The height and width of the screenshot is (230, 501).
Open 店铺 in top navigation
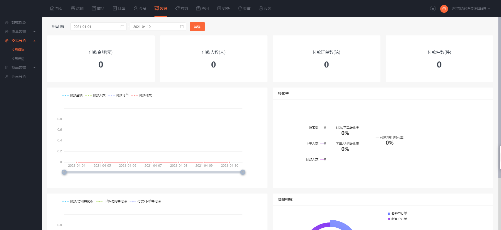pyautogui.click(x=77, y=8)
